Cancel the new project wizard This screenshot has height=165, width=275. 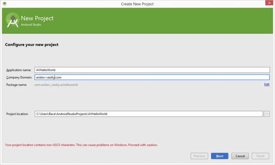pos(240,156)
